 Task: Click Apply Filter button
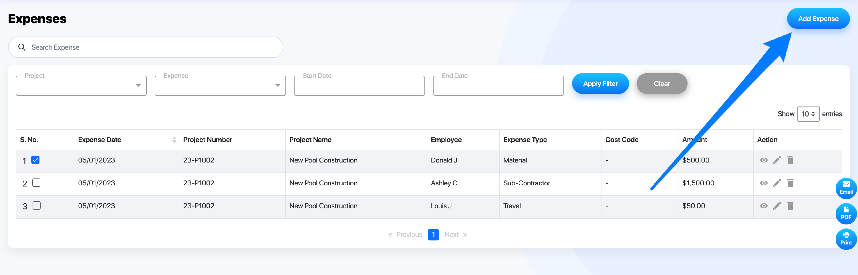pyautogui.click(x=600, y=84)
